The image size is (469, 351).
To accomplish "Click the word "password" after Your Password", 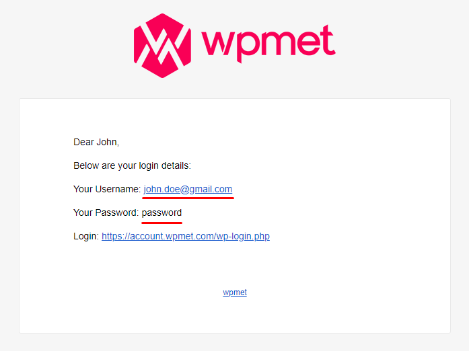I will (x=161, y=213).
